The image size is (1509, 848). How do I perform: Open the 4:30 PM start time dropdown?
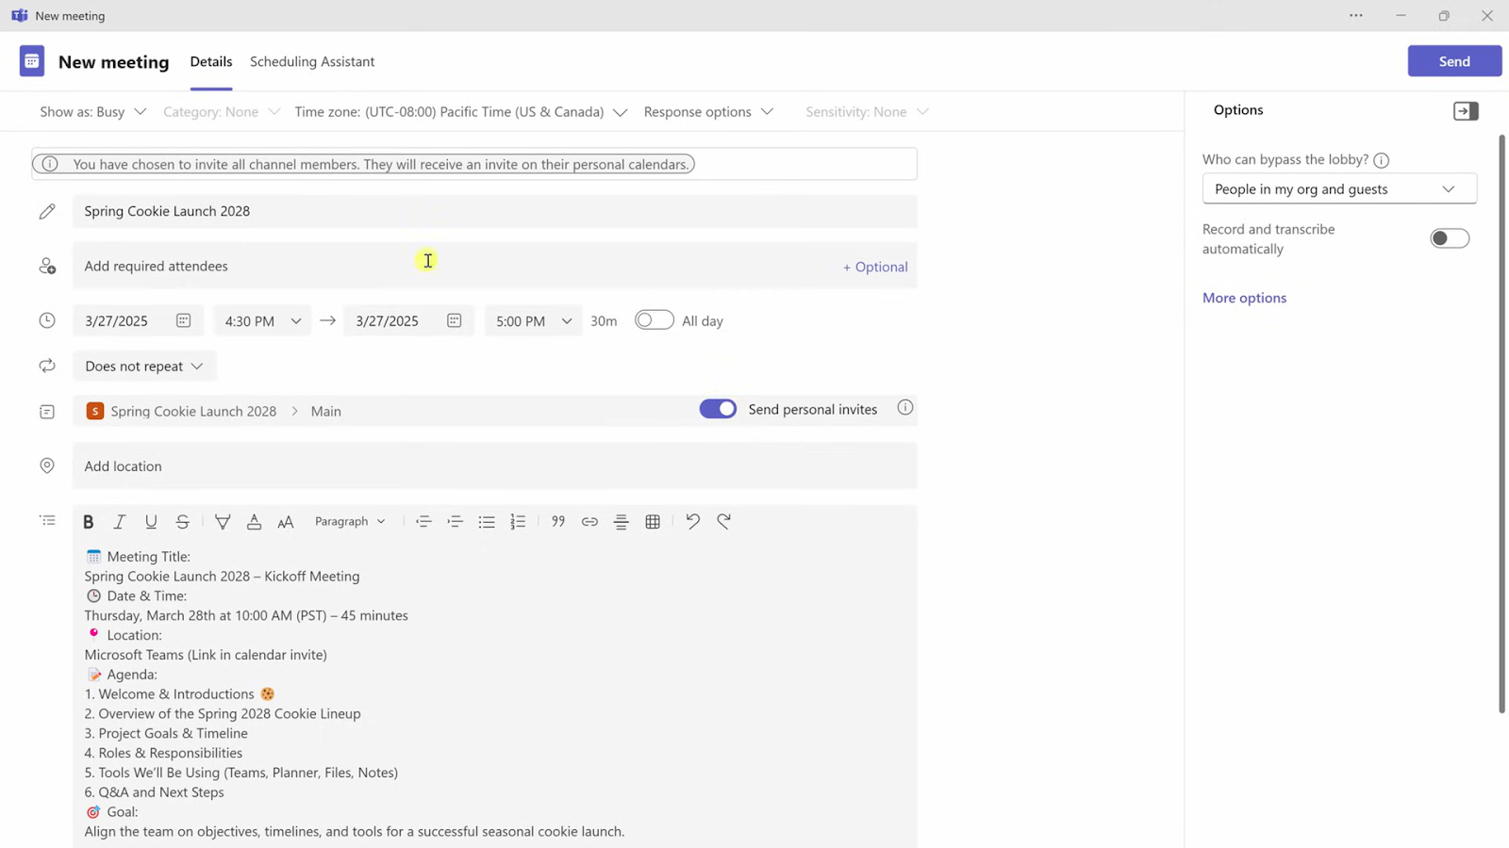click(262, 320)
